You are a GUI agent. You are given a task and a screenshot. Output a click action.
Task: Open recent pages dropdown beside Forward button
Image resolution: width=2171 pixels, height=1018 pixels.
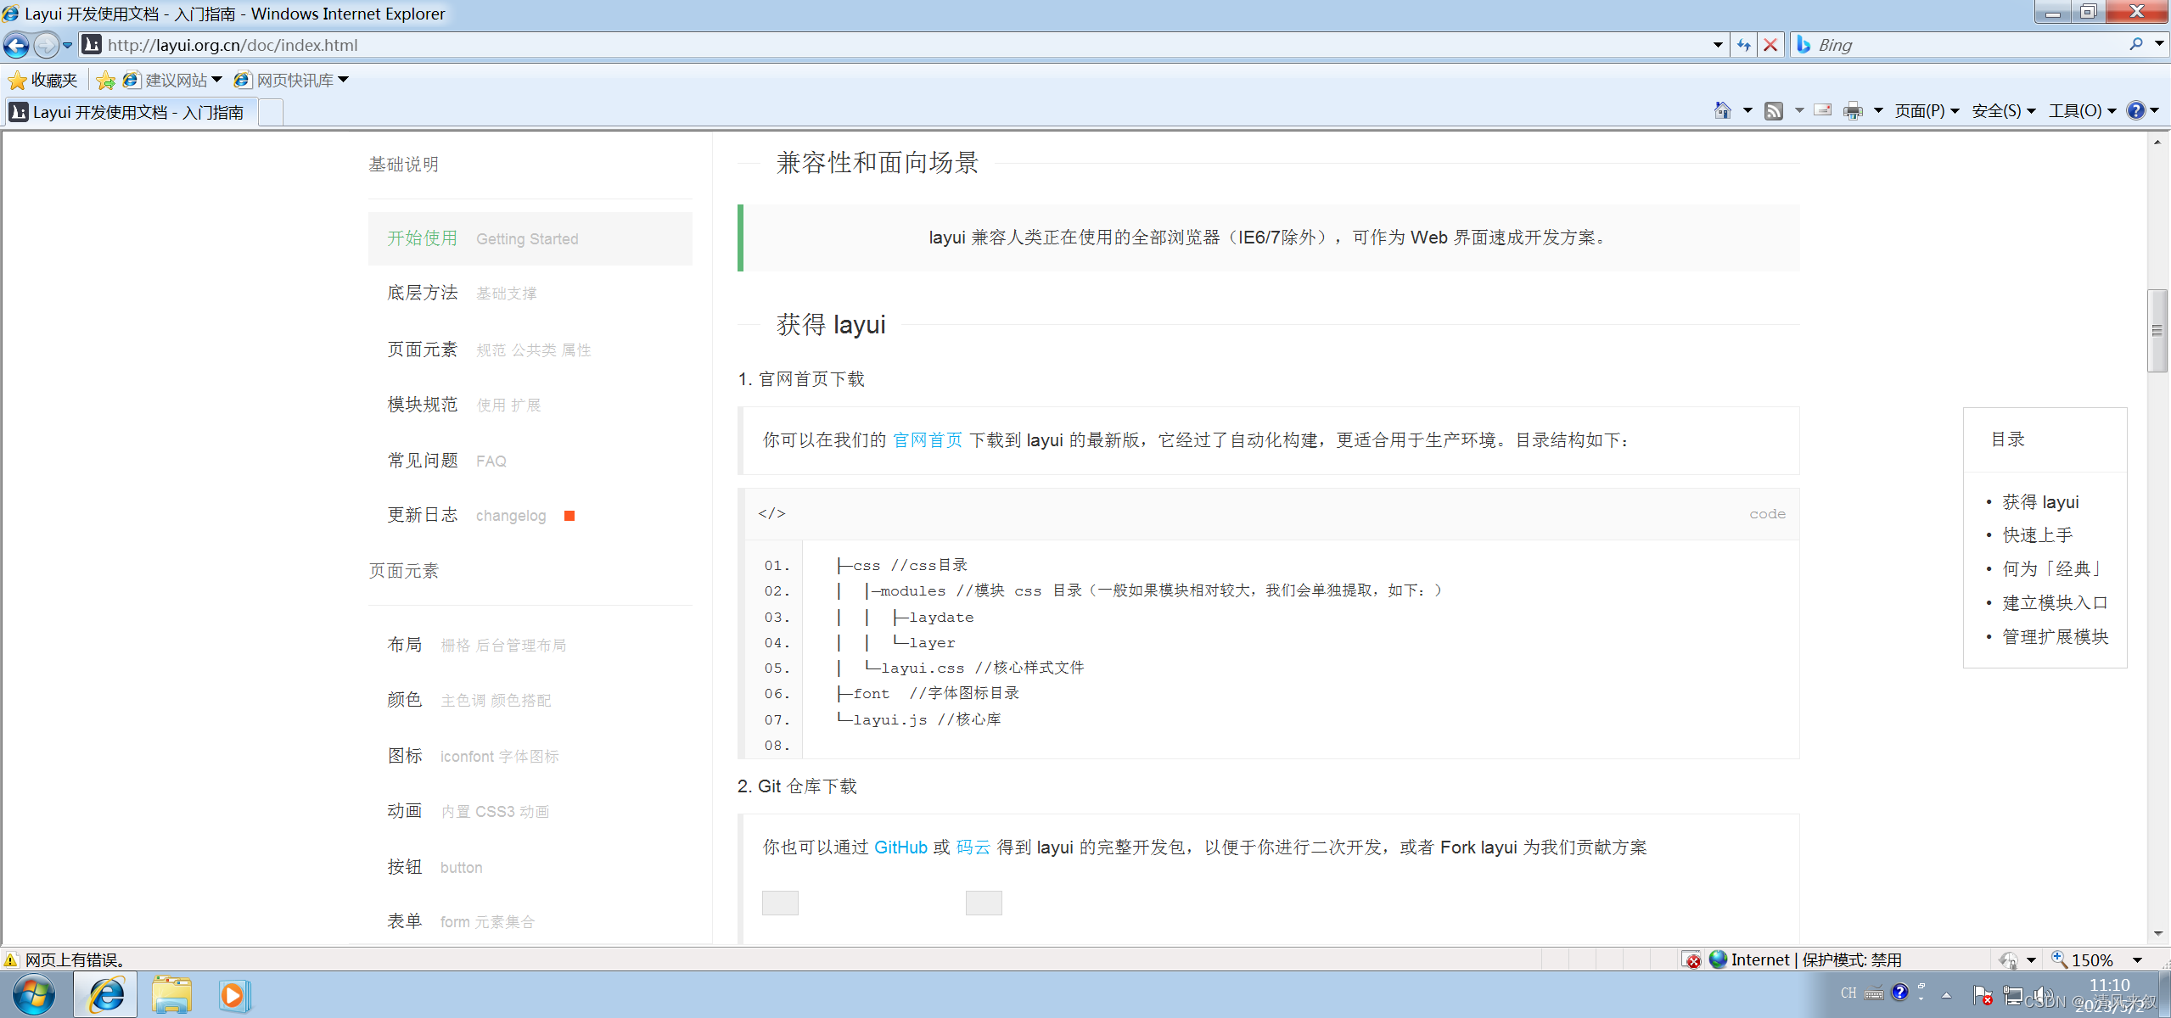click(68, 45)
